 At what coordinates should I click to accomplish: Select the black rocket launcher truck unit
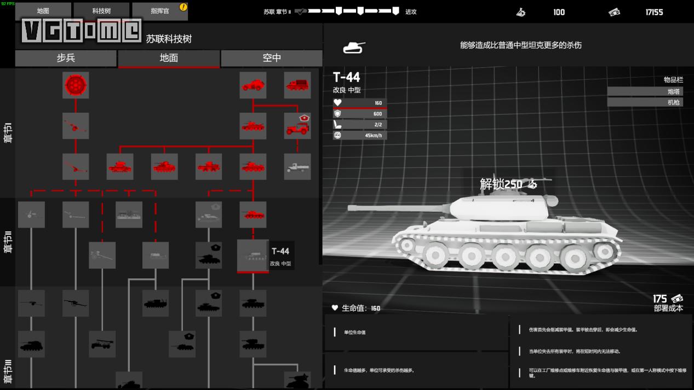point(102,344)
